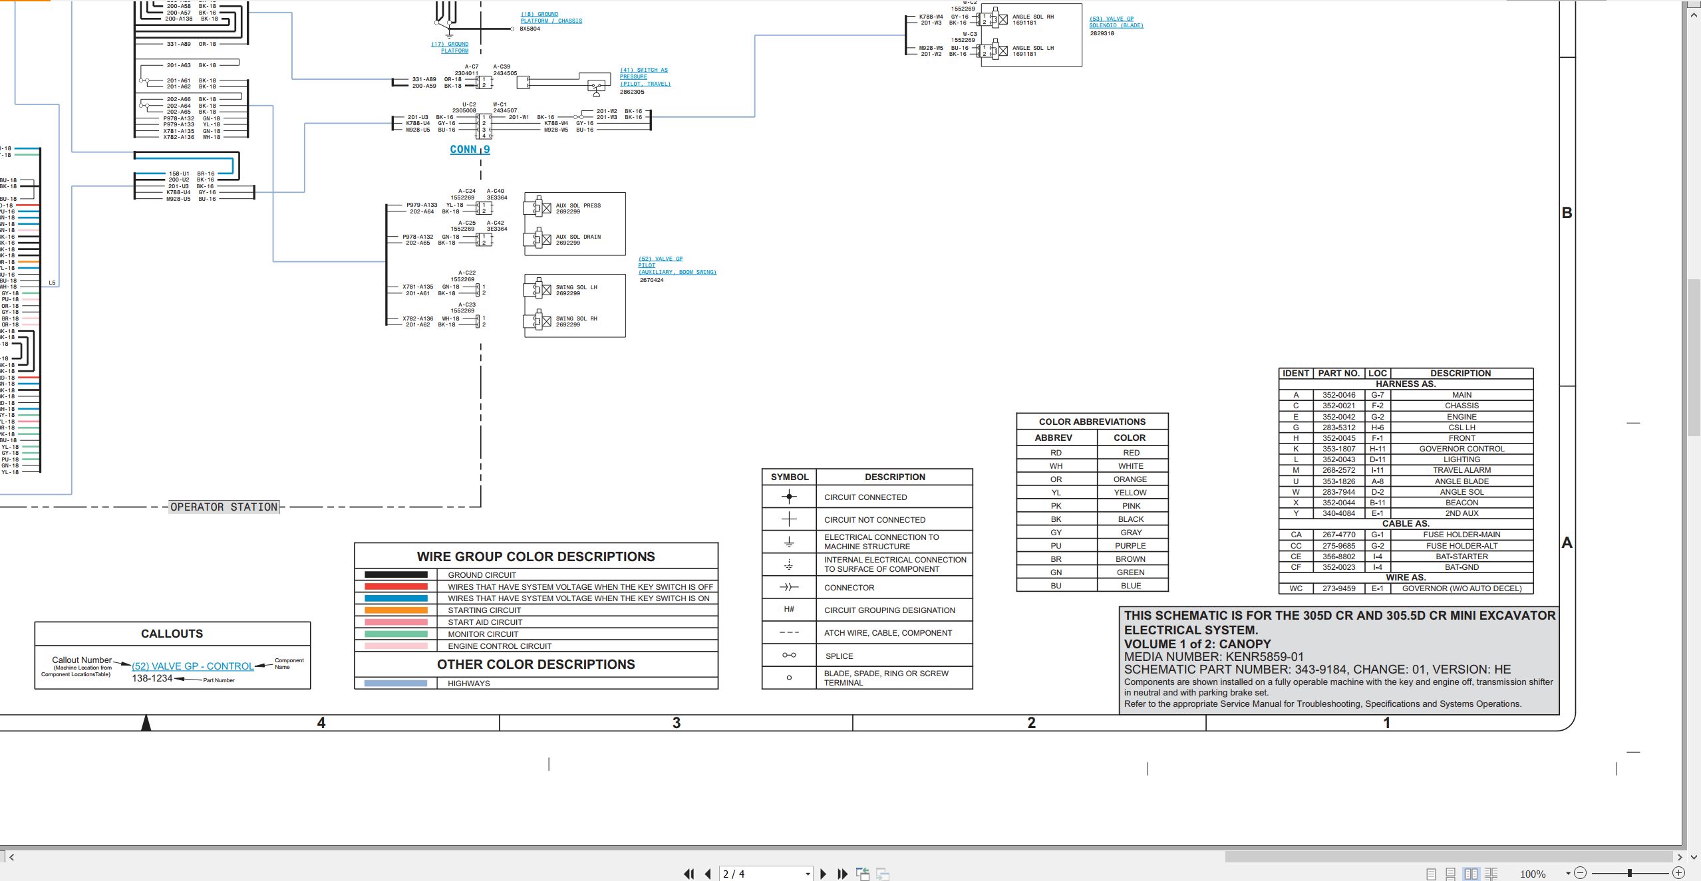Go to the first page
The image size is (1701, 881).
click(689, 874)
